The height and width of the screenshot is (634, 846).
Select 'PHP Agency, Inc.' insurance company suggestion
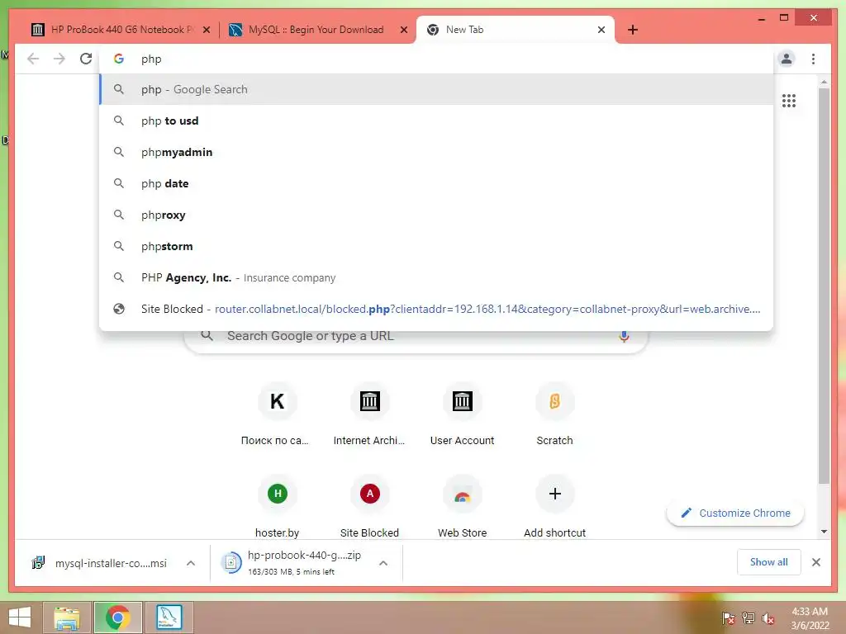pyautogui.click(x=436, y=277)
